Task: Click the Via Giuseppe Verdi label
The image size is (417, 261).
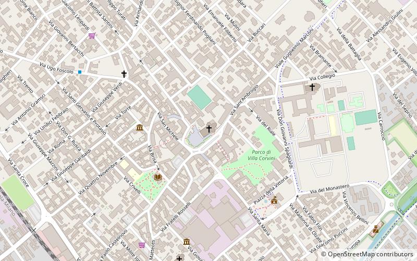Action: click(107, 97)
